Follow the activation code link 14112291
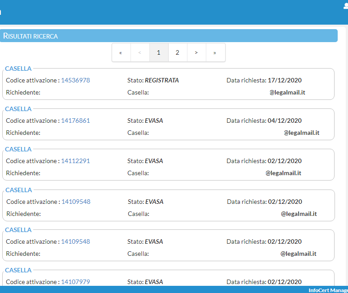The image size is (348, 293). 75,161
